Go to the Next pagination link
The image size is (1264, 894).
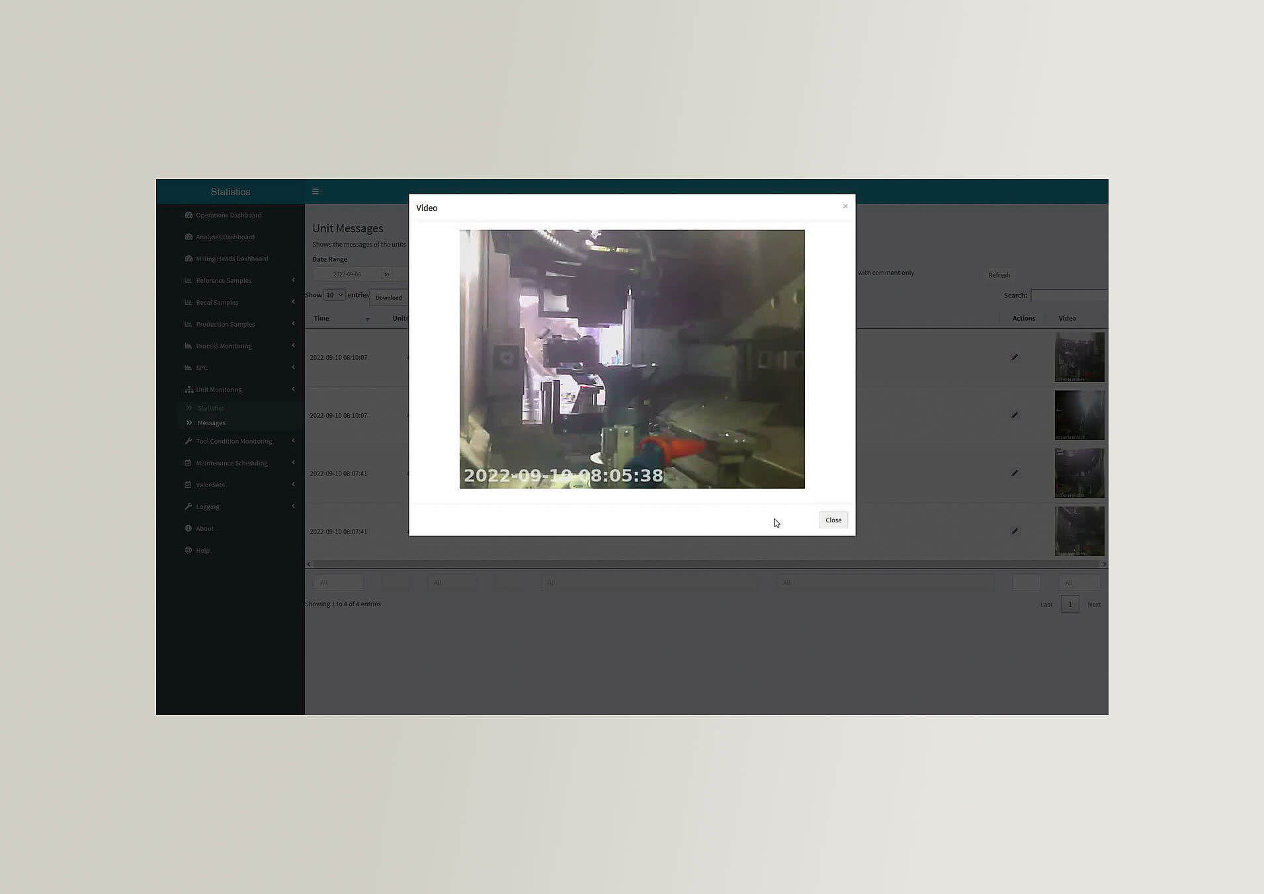click(x=1094, y=604)
